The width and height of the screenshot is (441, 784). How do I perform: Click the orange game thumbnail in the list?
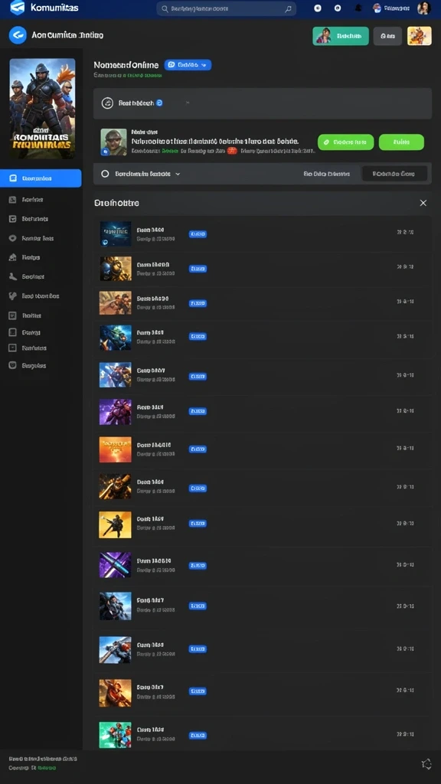click(x=116, y=449)
